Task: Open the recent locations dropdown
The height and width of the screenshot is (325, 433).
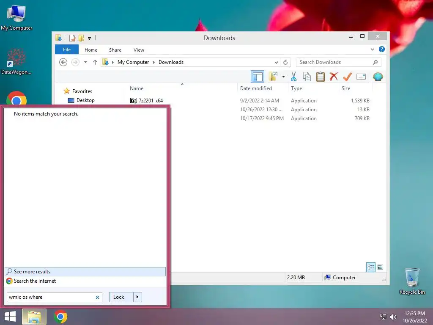Action: (x=85, y=62)
